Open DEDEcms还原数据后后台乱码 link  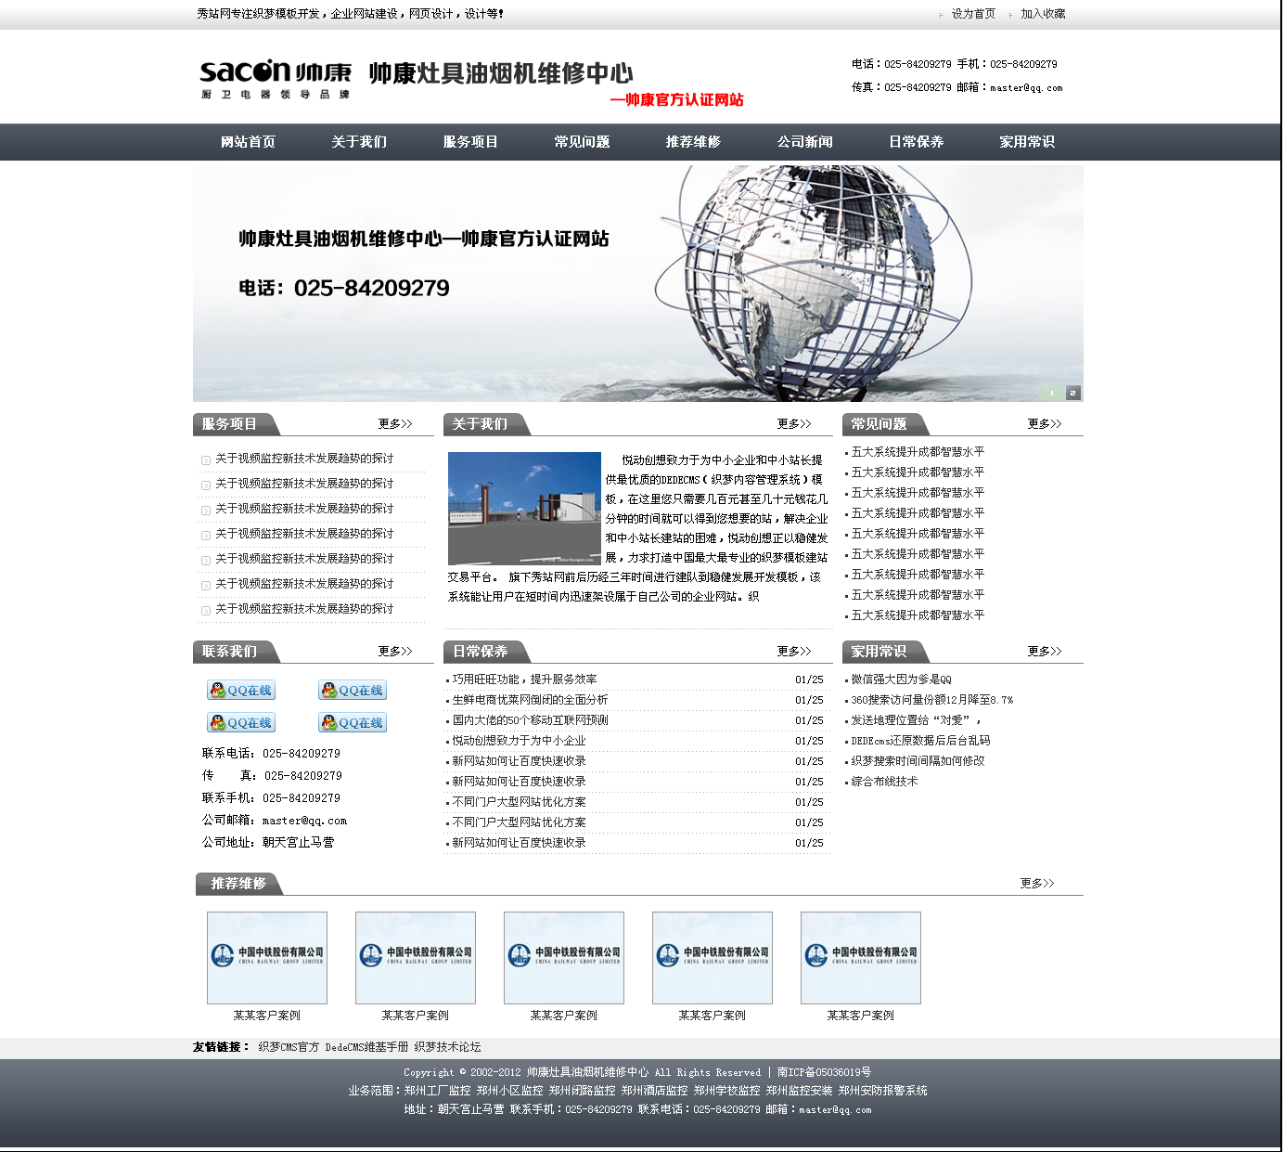click(x=920, y=741)
